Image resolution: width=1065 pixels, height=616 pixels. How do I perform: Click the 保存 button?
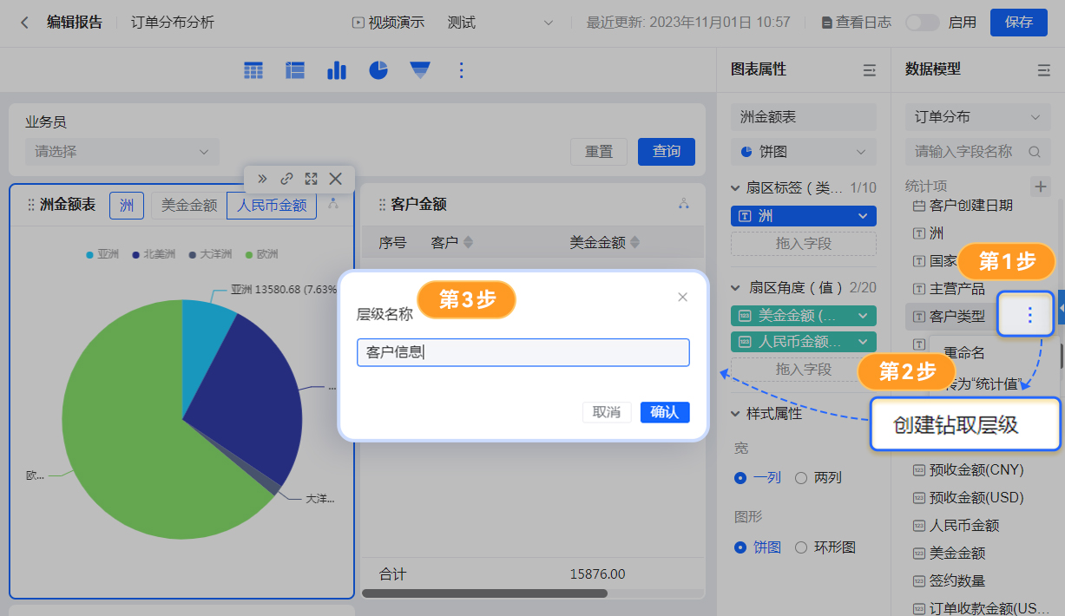(x=1018, y=23)
